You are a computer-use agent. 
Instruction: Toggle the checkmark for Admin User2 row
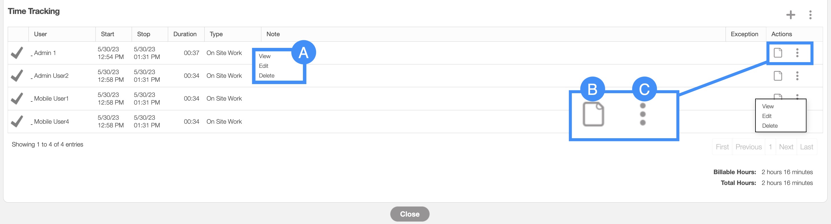click(17, 76)
